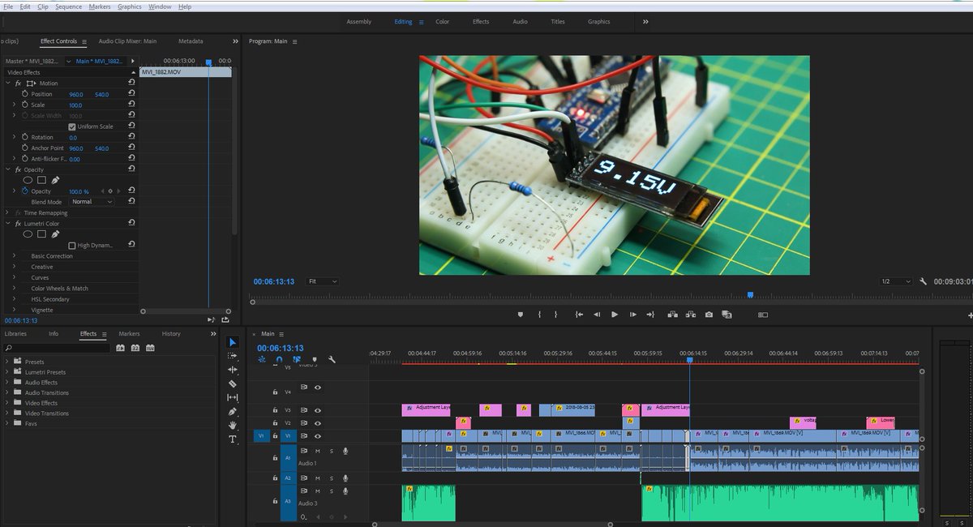Click the Add Marker button in Program monitor
The image size is (973, 527).
click(521, 315)
